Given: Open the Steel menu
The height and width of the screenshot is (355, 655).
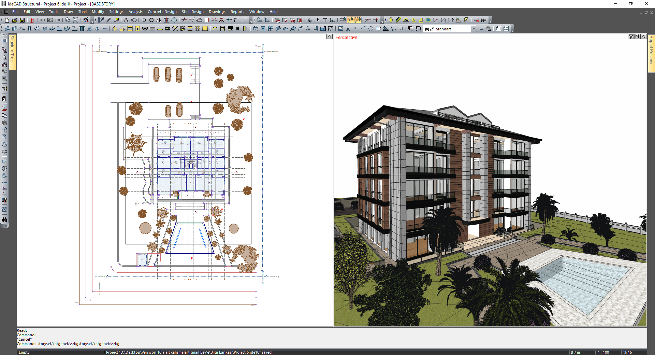Looking at the screenshot, I should pyautogui.click(x=82, y=12).
